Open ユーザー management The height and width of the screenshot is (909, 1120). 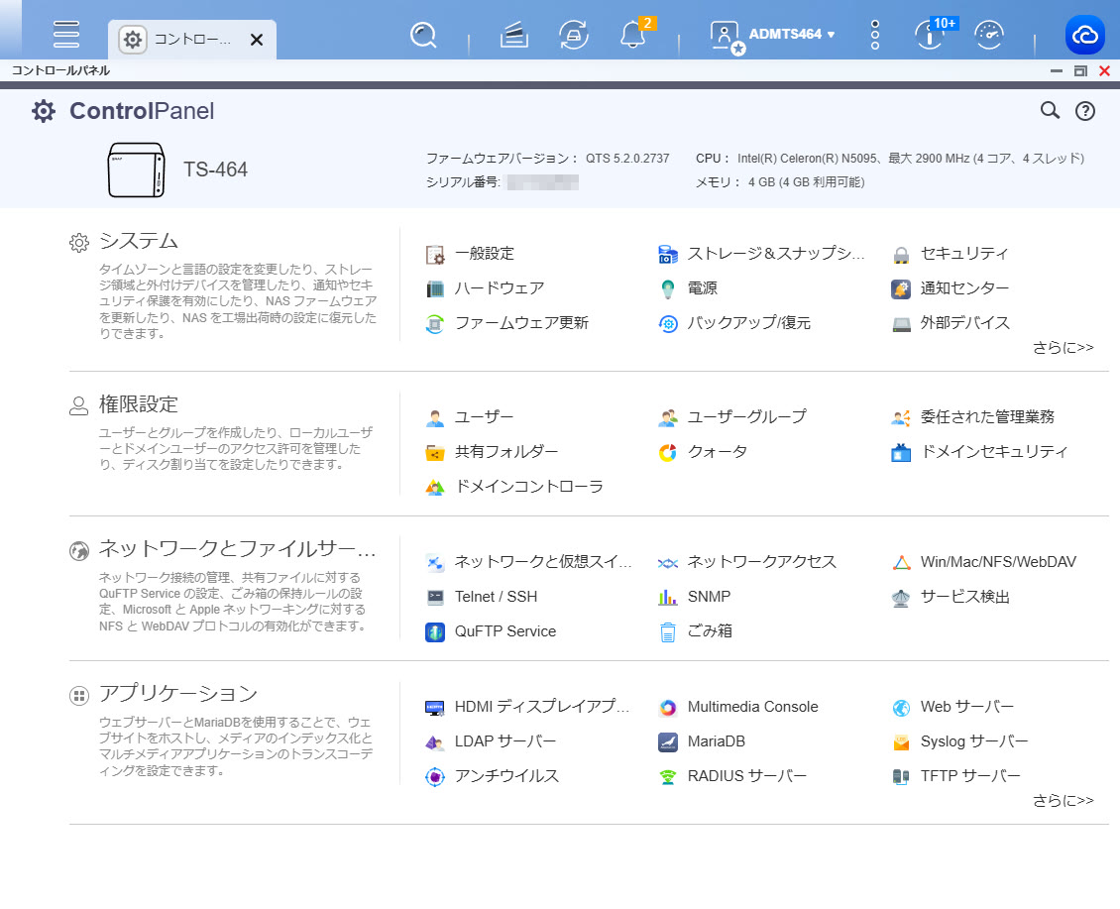tap(469, 417)
